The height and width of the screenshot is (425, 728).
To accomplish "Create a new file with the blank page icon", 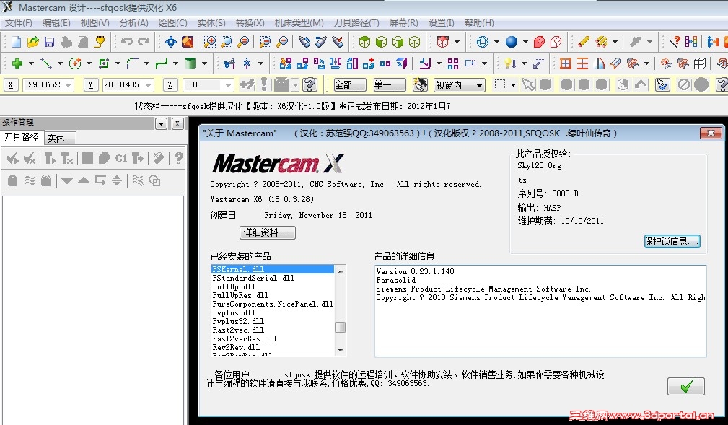I will click(16, 43).
